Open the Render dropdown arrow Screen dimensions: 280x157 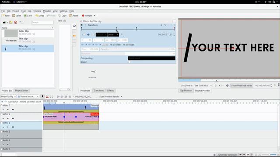pyautogui.click(x=94, y=16)
